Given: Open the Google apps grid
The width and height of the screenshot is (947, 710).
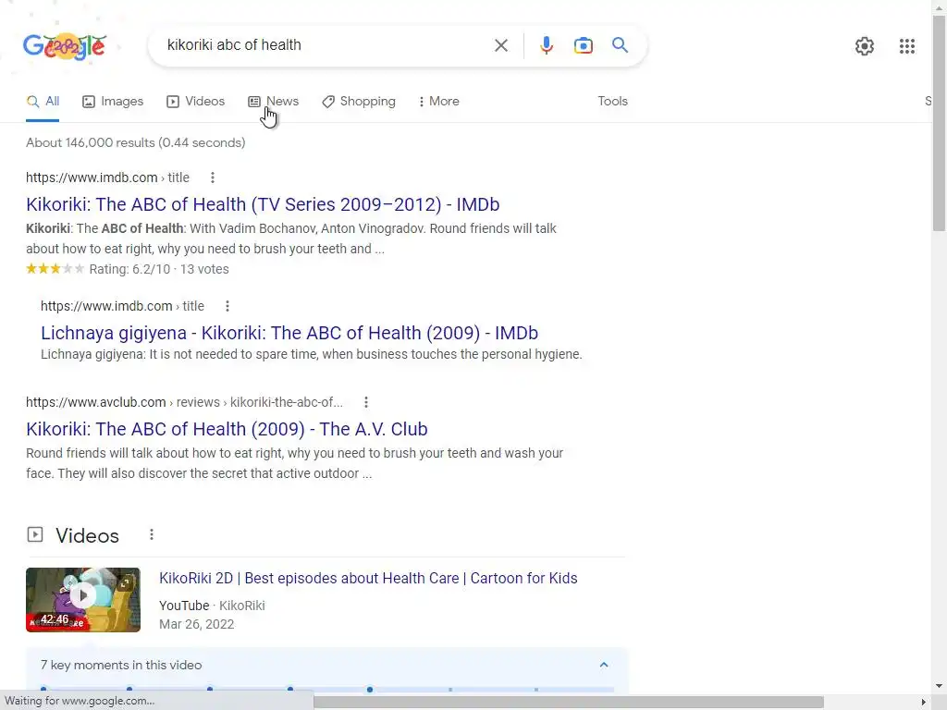Looking at the screenshot, I should point(906,46).
